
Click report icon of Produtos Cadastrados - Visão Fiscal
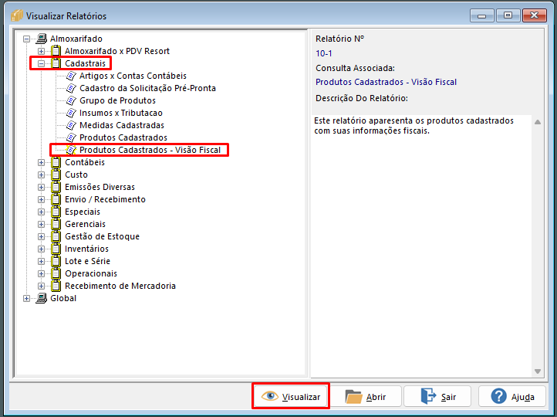pyautogui.click(x=72, y=150)
